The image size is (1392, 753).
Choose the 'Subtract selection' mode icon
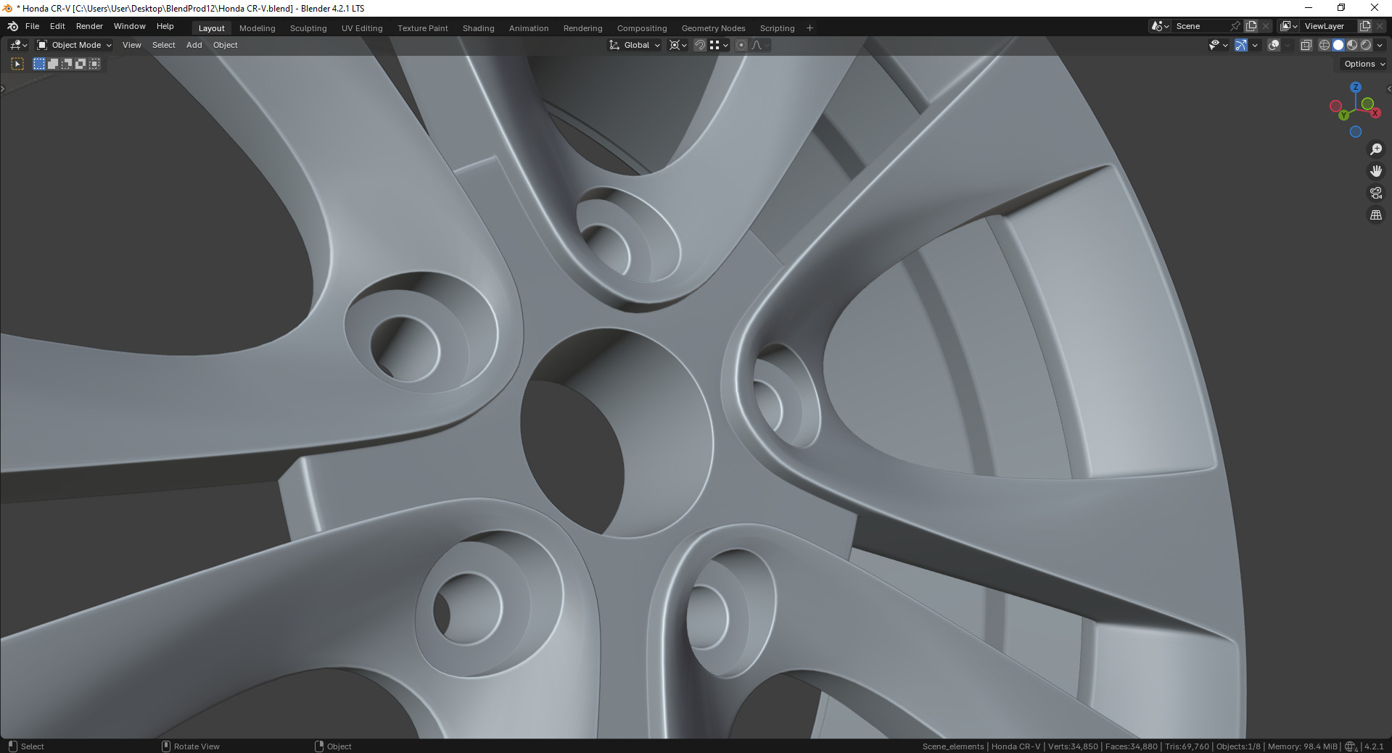pos(67,64)
